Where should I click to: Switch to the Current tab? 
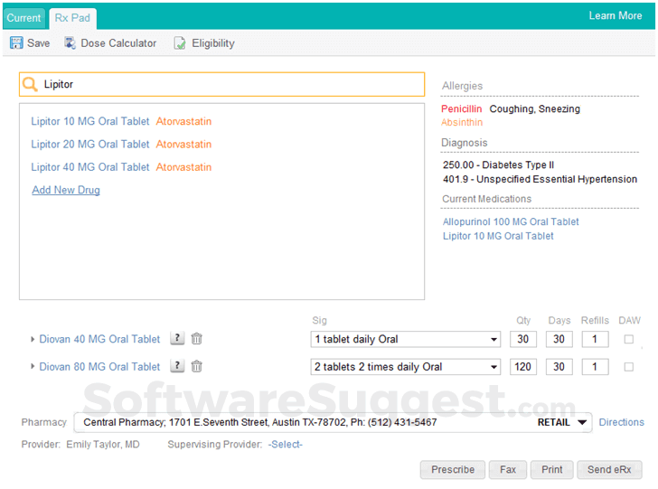click(23, 17)
